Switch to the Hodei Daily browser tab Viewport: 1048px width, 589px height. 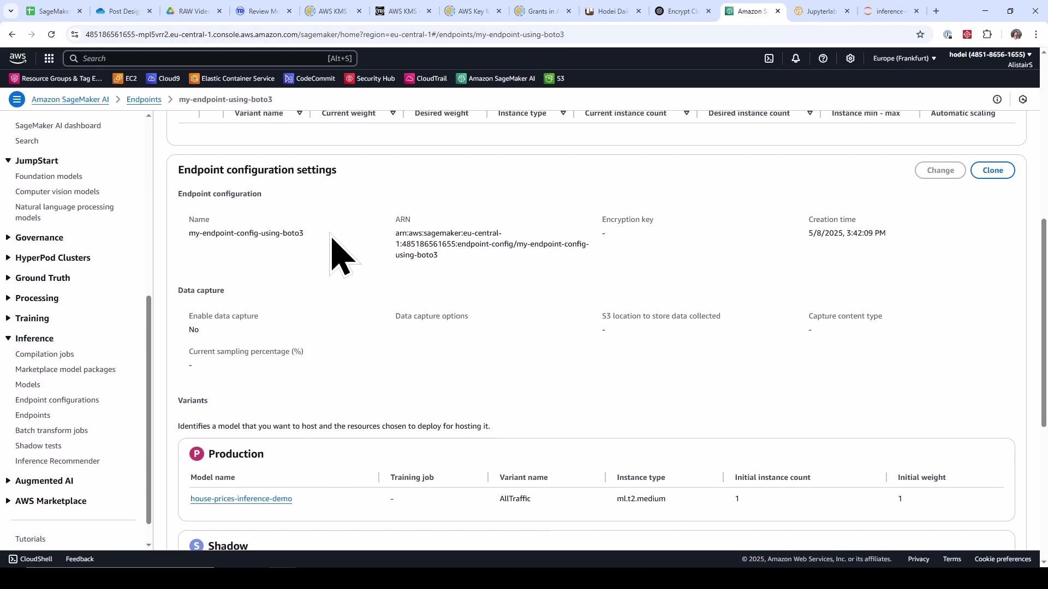point(613,11)
